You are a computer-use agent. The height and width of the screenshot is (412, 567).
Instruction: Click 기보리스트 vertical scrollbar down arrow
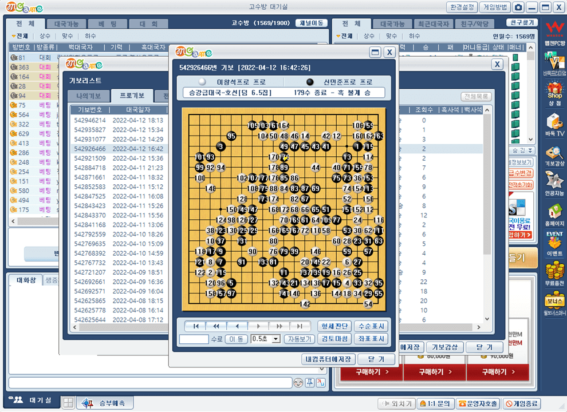[x=487, y=319]
